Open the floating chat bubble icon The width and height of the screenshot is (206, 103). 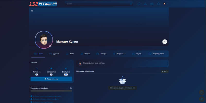[x=202, y=92]
